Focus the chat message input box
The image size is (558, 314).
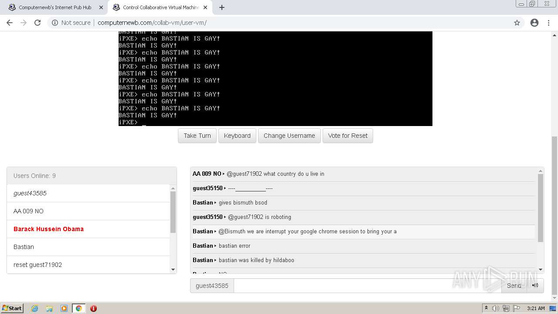pyautogui.click(x=367, y=286)
